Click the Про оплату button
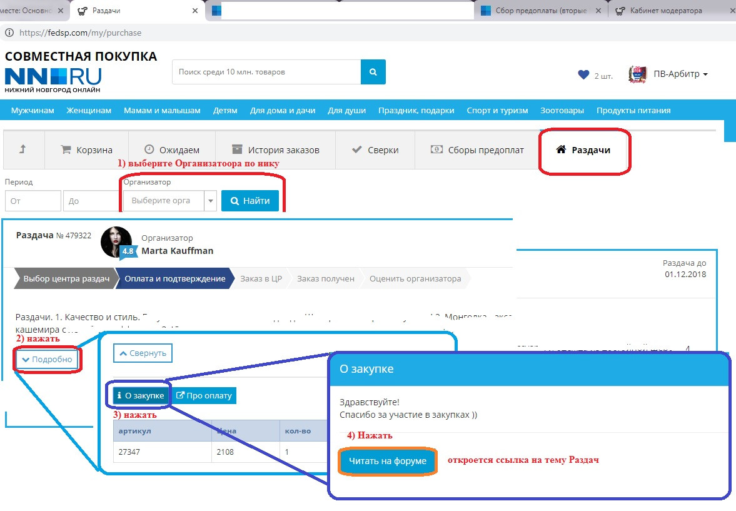The width and height of the screenshot is (736, 511). (x=204, y=395)
